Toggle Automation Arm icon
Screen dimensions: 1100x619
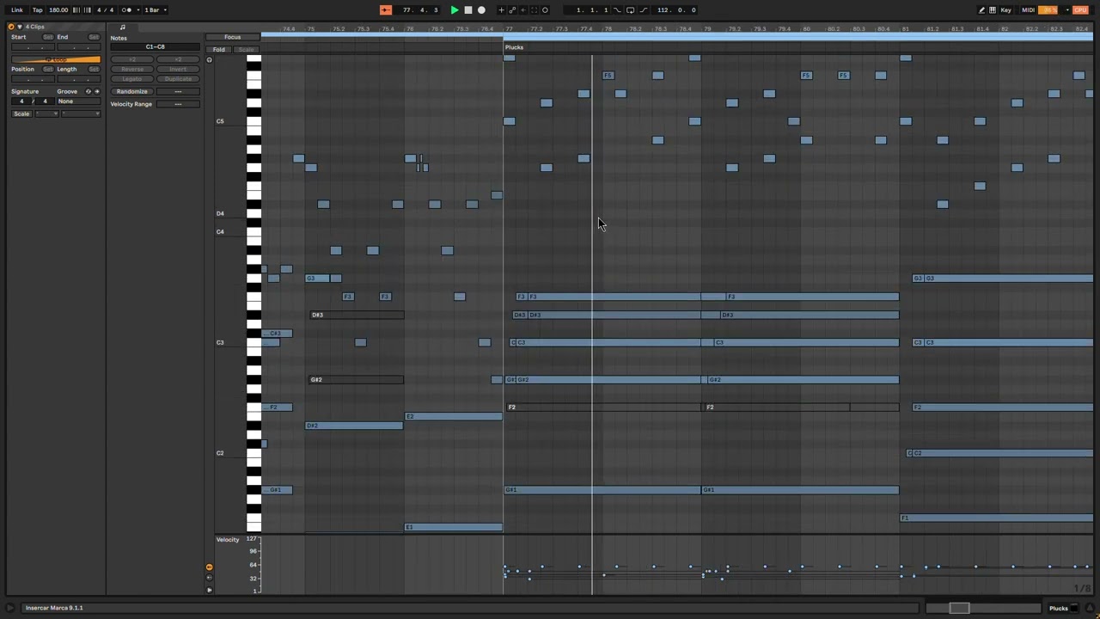click(513, 10)
